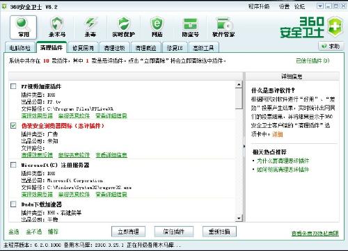Click the Microsoft(C) 注册服务器 plugin title
This screenshot has width=348, height=251.
pos(55,165)
